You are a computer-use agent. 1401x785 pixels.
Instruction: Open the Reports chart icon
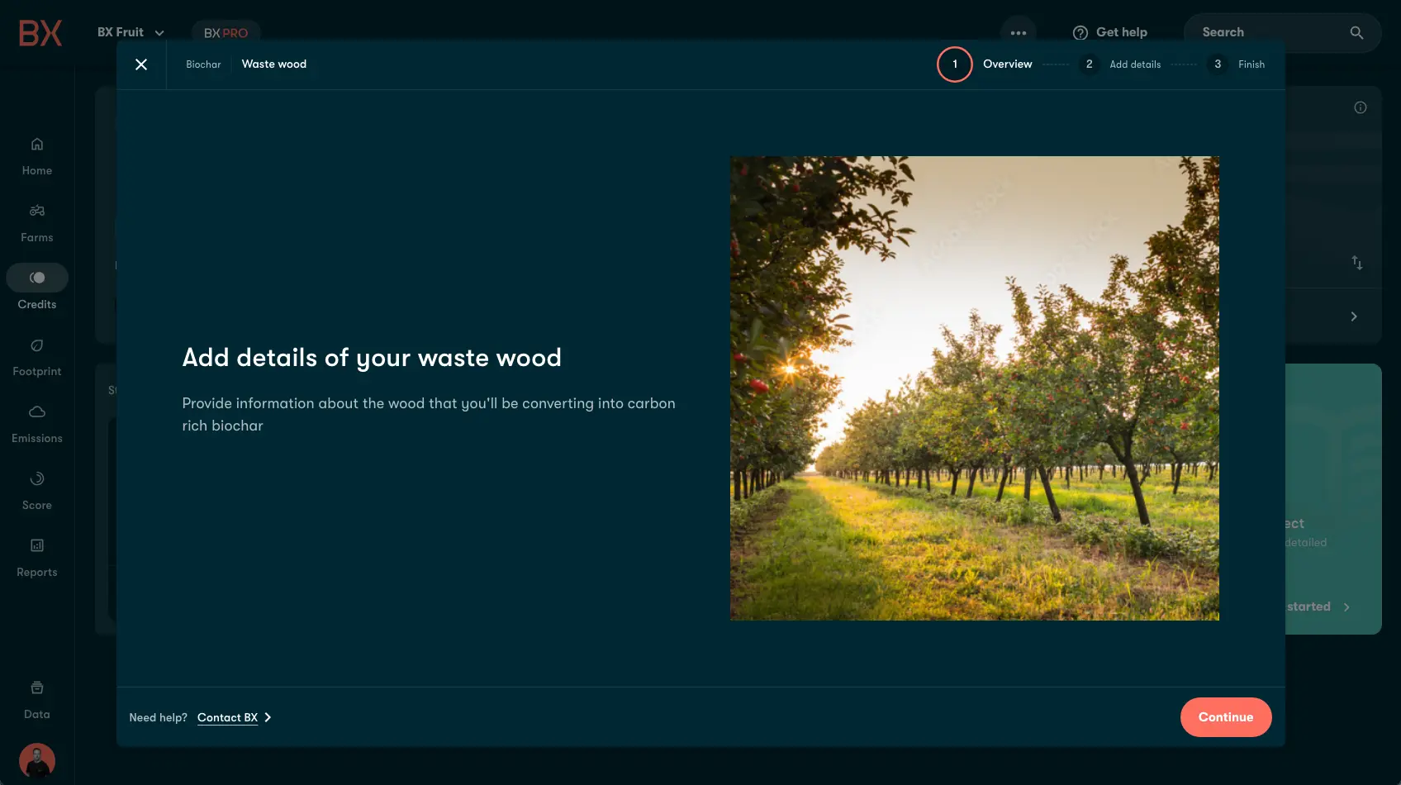pos(37,546)
